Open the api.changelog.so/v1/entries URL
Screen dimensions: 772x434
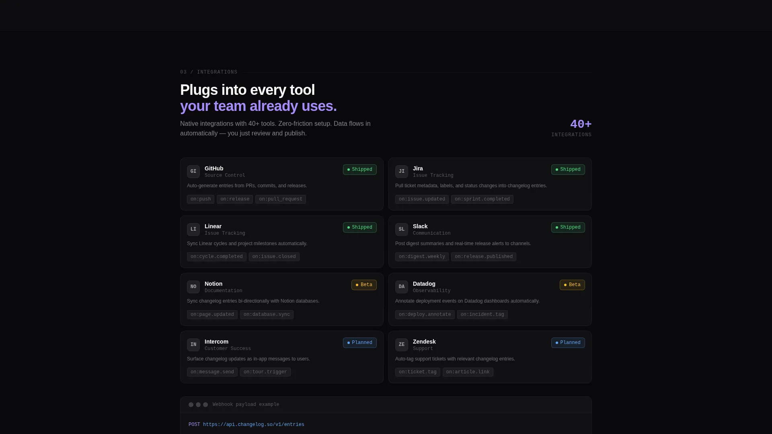pos(254,425)
